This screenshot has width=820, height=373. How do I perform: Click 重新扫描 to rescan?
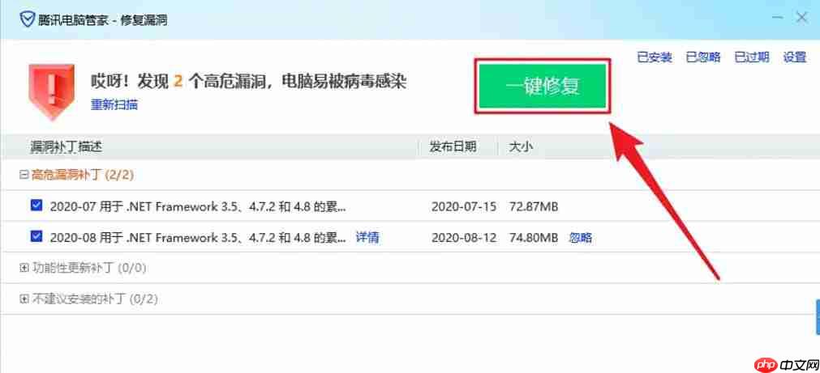[x=114, y=105]
